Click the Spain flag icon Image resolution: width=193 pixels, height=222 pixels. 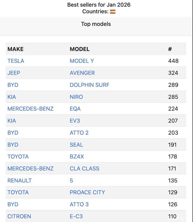[113, 12]
